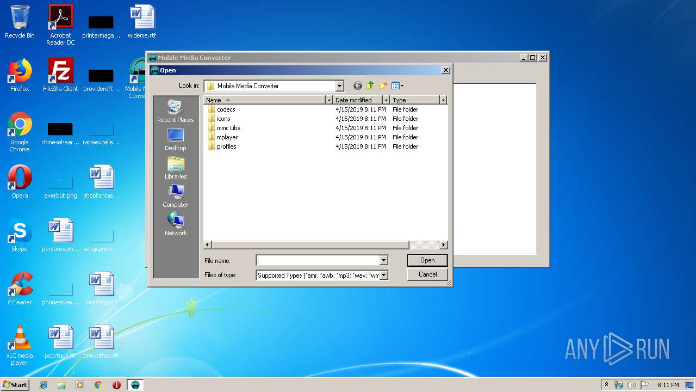This screenshot has width=696, height=392.
Task: Expand the Look in folder dropdown
Action: click(x=339, y=85)
